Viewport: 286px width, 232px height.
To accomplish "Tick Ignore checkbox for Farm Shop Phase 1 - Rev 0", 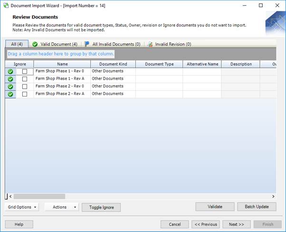I will tap(25, 71).
